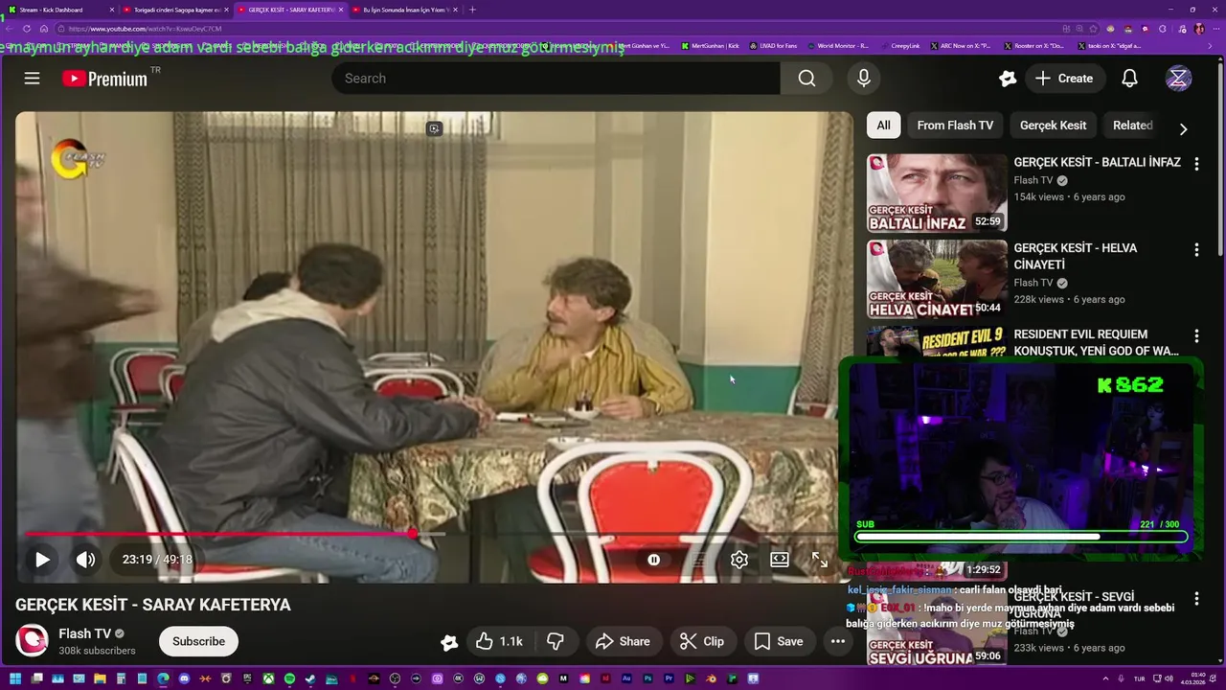The image size is (1226, 690).
Task: Start voice search with microphone icon
Action: pos(864,79)
